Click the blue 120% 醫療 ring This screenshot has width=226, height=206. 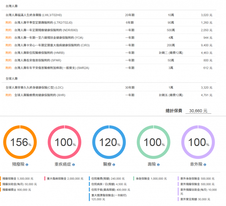click(109, 142)
